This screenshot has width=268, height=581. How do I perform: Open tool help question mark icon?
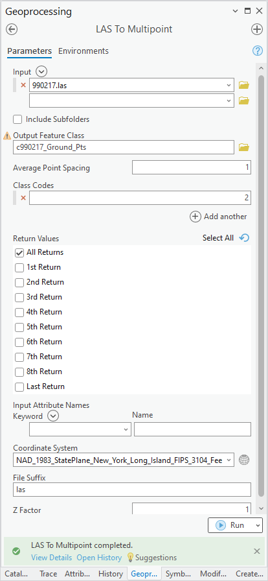point(257,51)
